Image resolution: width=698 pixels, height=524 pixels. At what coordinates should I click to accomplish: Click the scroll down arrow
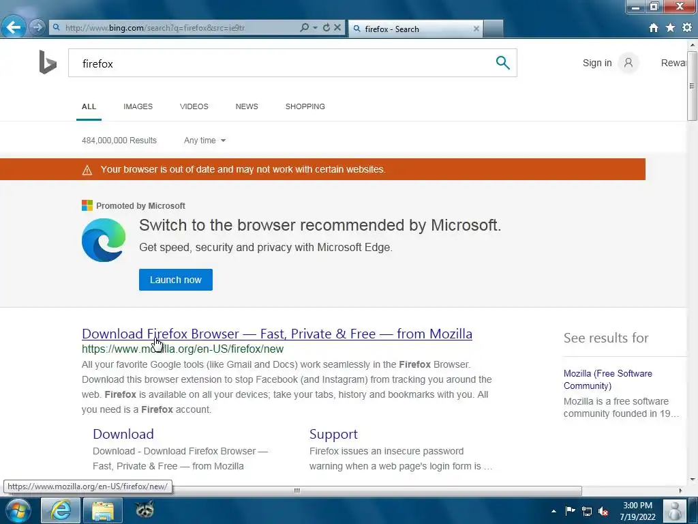click(x=693, y=480)
